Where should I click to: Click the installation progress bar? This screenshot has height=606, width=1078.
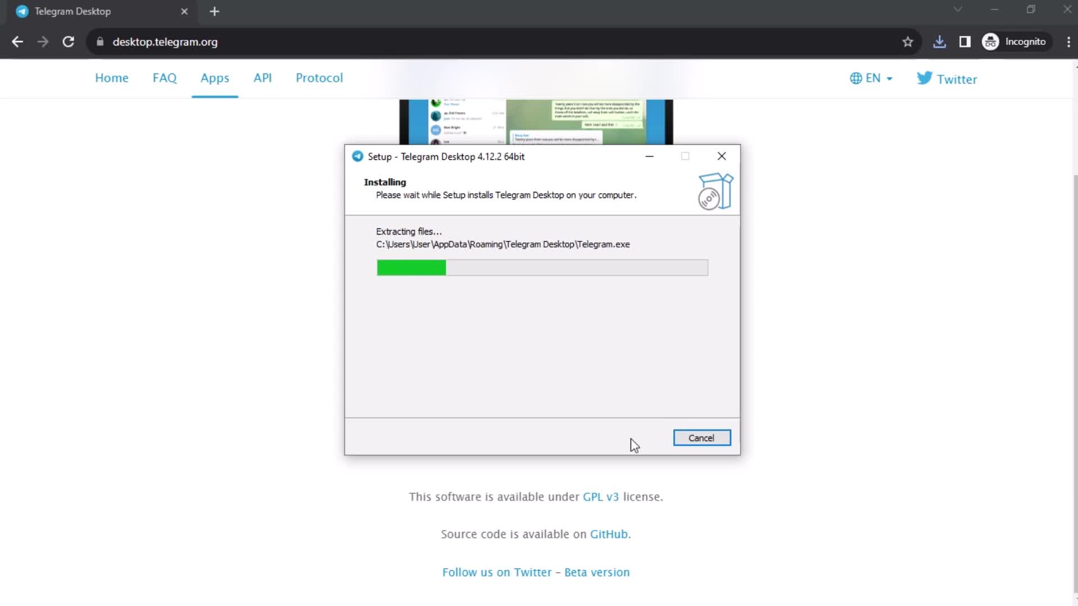click(541, 267)
